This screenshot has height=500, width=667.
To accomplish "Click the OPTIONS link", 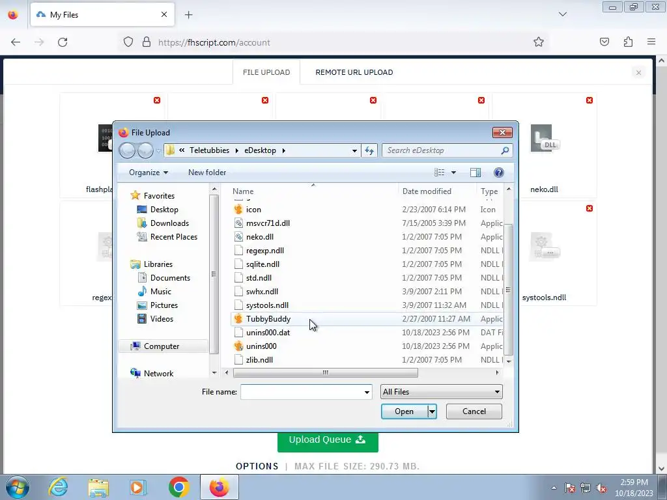I will point(257,466).
